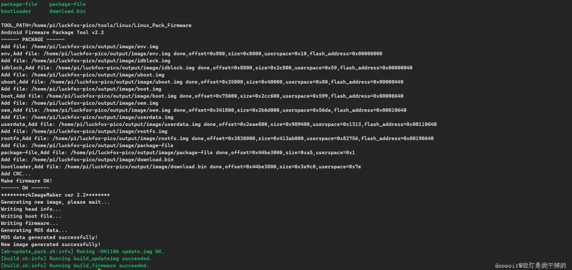Click the "Running build_updateimg succeeded" line

(74, 258)
